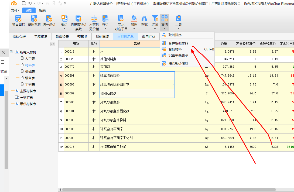Select 设备表 in the tree
Screen dimensions: 294x192
click(30, 78)
